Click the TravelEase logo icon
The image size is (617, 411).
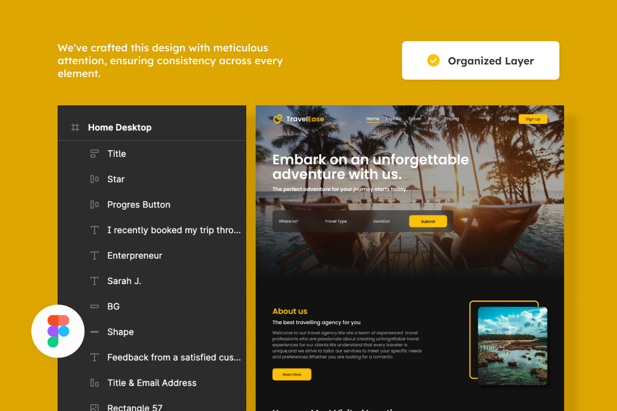(278, 119)
